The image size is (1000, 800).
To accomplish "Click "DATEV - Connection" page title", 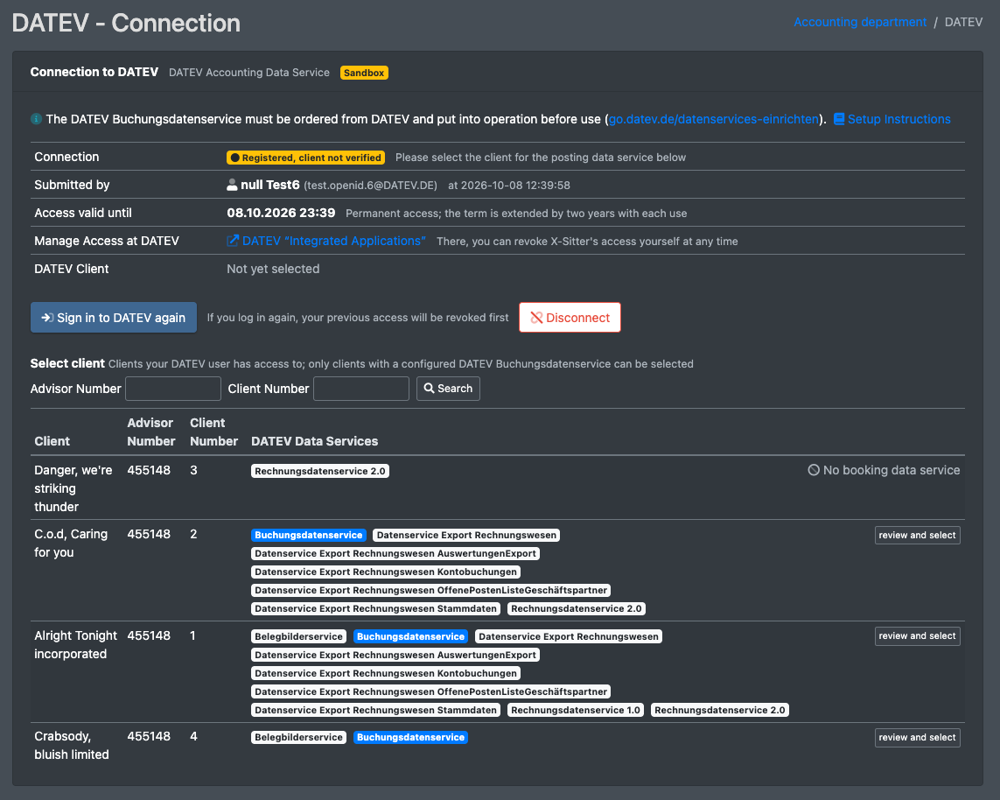I will tap(126, 23).
